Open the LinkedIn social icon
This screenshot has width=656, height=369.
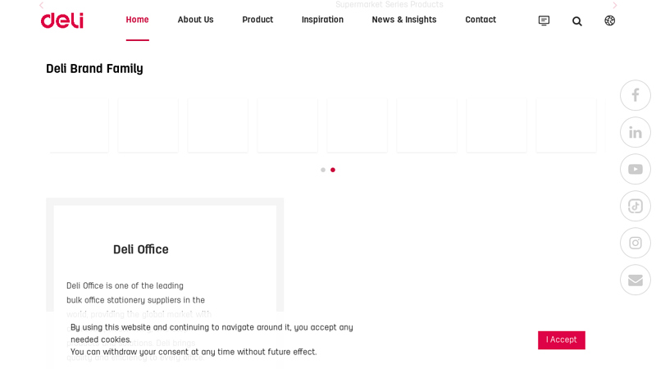tap(635, 132)
